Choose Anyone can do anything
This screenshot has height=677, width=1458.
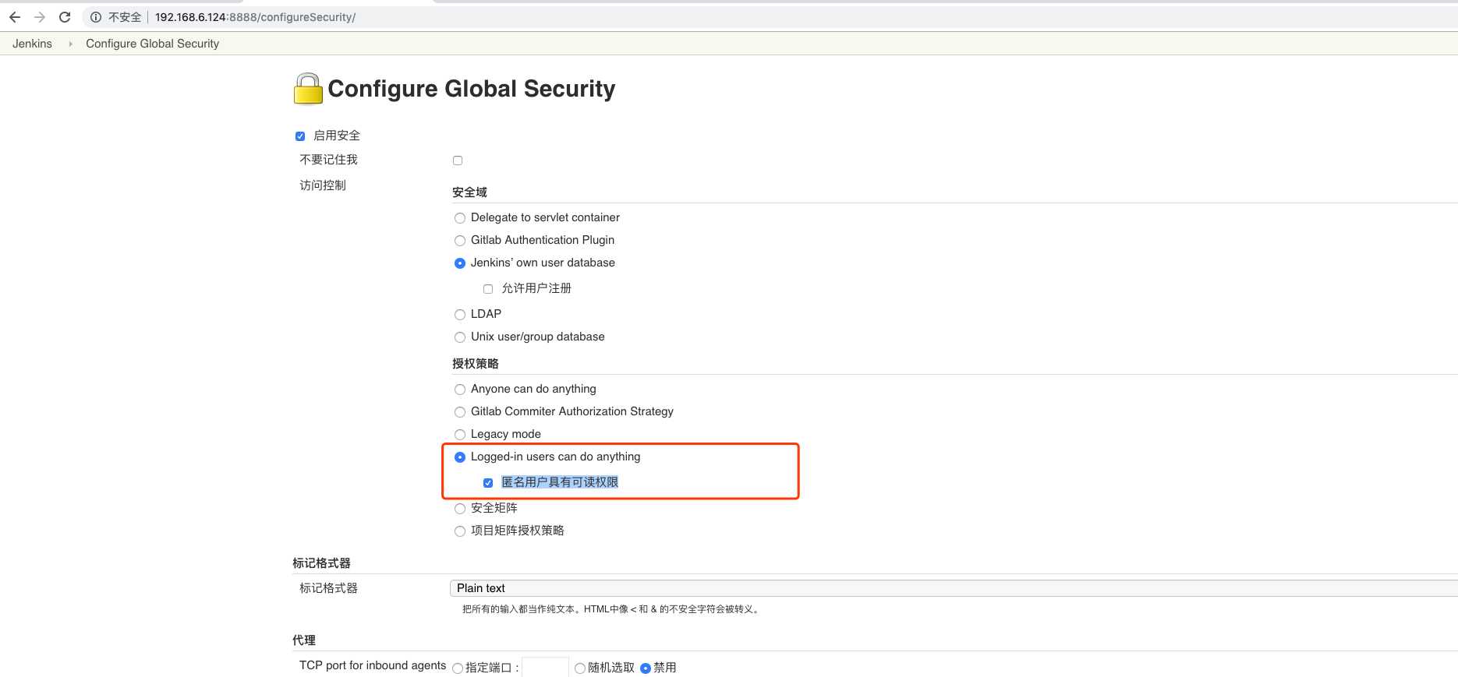[x=460, y=390]
